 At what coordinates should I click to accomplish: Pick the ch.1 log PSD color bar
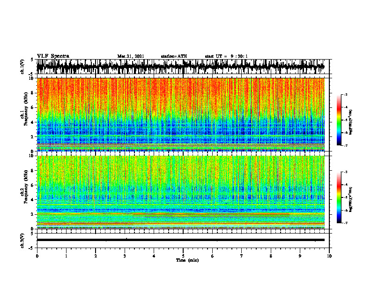[x=339, y=120]
